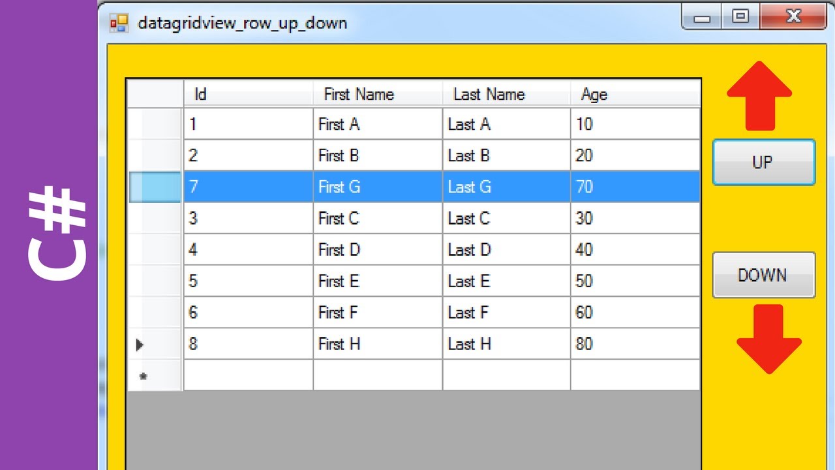Maximize the datagridview_row_up_down window
The height and width of the screenshot is (470, 835).
coord(740,17)
